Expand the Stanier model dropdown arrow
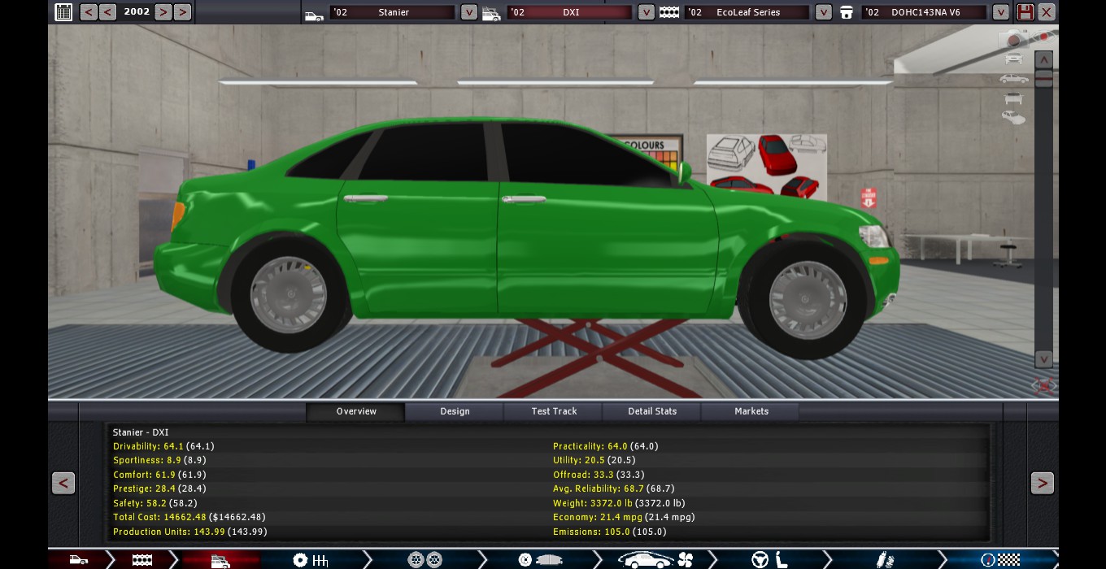 (468, 12)
